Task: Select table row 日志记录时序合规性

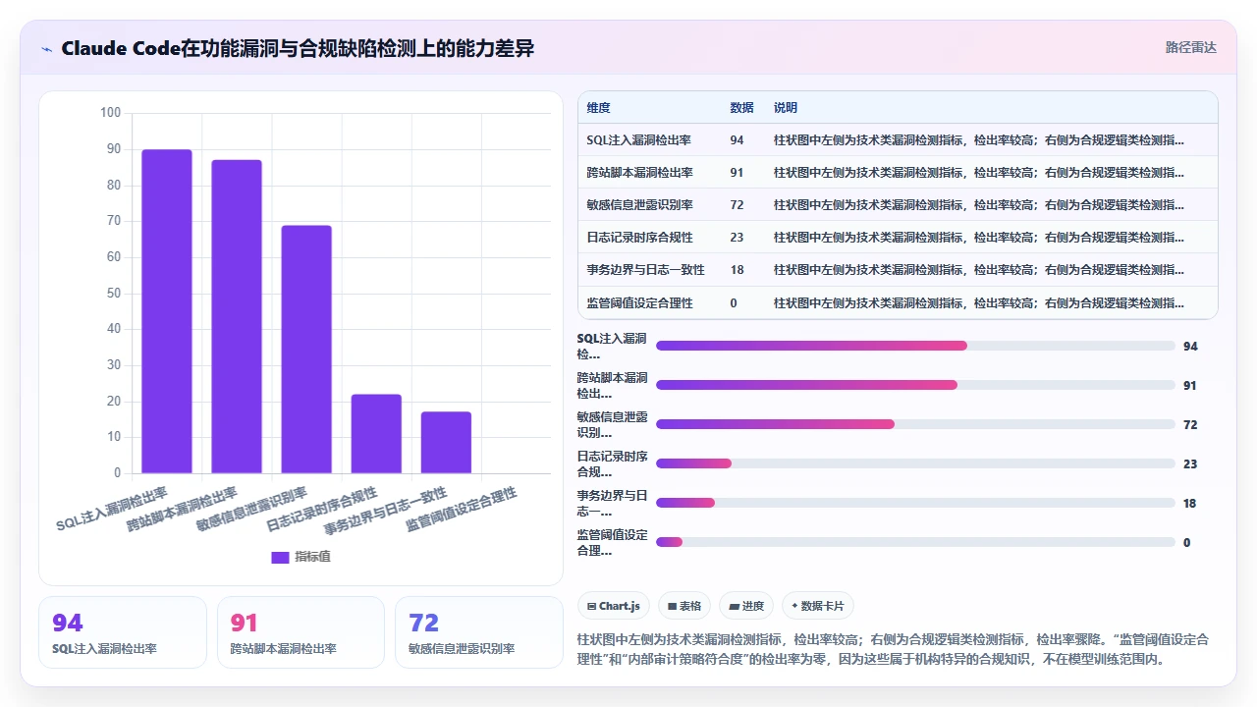Action: (x=898, y=238)
